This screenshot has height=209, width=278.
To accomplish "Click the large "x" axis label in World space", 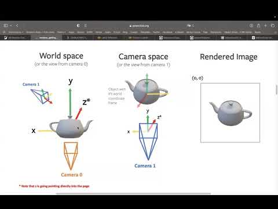I will click(x=34, y=131).
